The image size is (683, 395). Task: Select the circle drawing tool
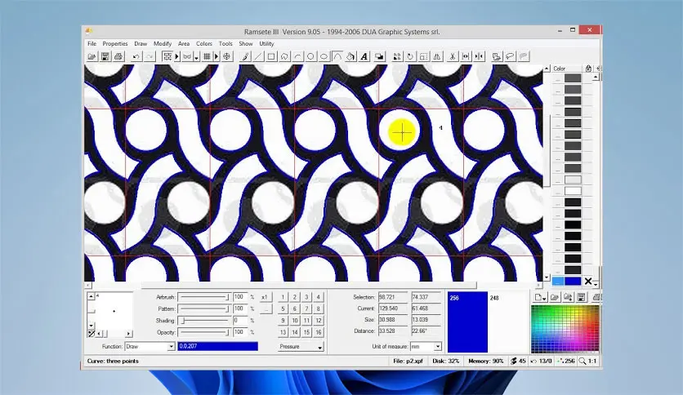tap(310, 56)
